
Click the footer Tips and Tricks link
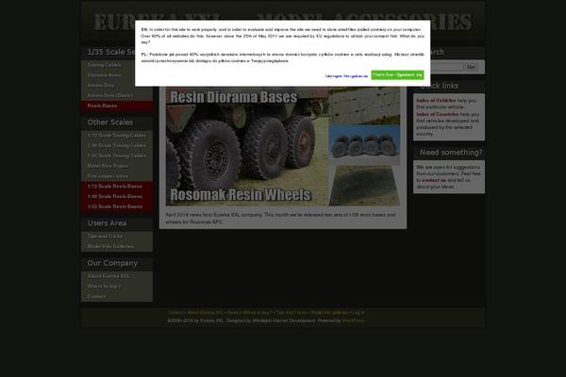[291, 312]
